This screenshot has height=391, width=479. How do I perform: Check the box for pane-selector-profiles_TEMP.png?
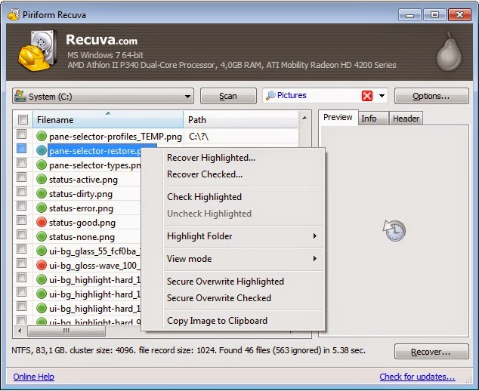pyautogui.click(x=21, y=134)
